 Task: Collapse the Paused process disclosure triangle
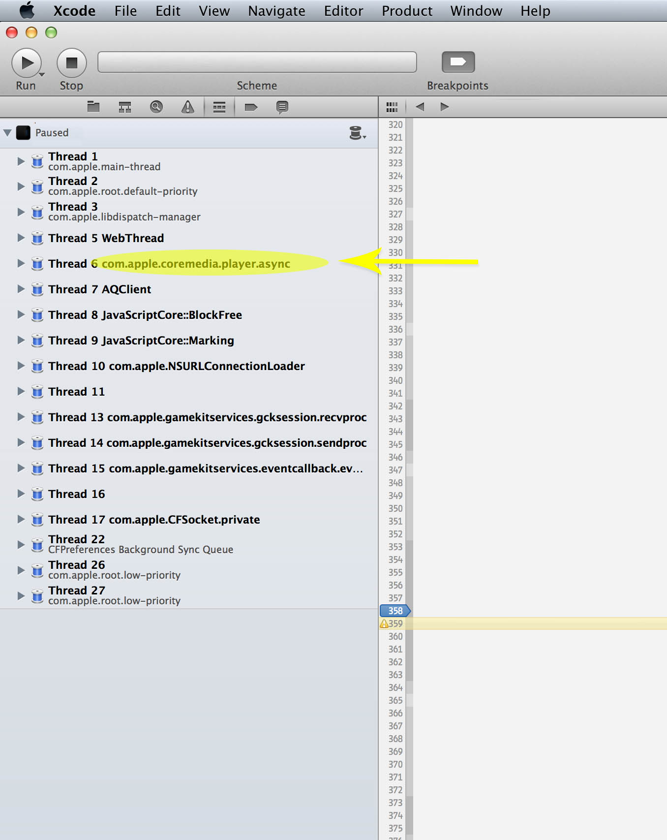[x=7, y=133]
